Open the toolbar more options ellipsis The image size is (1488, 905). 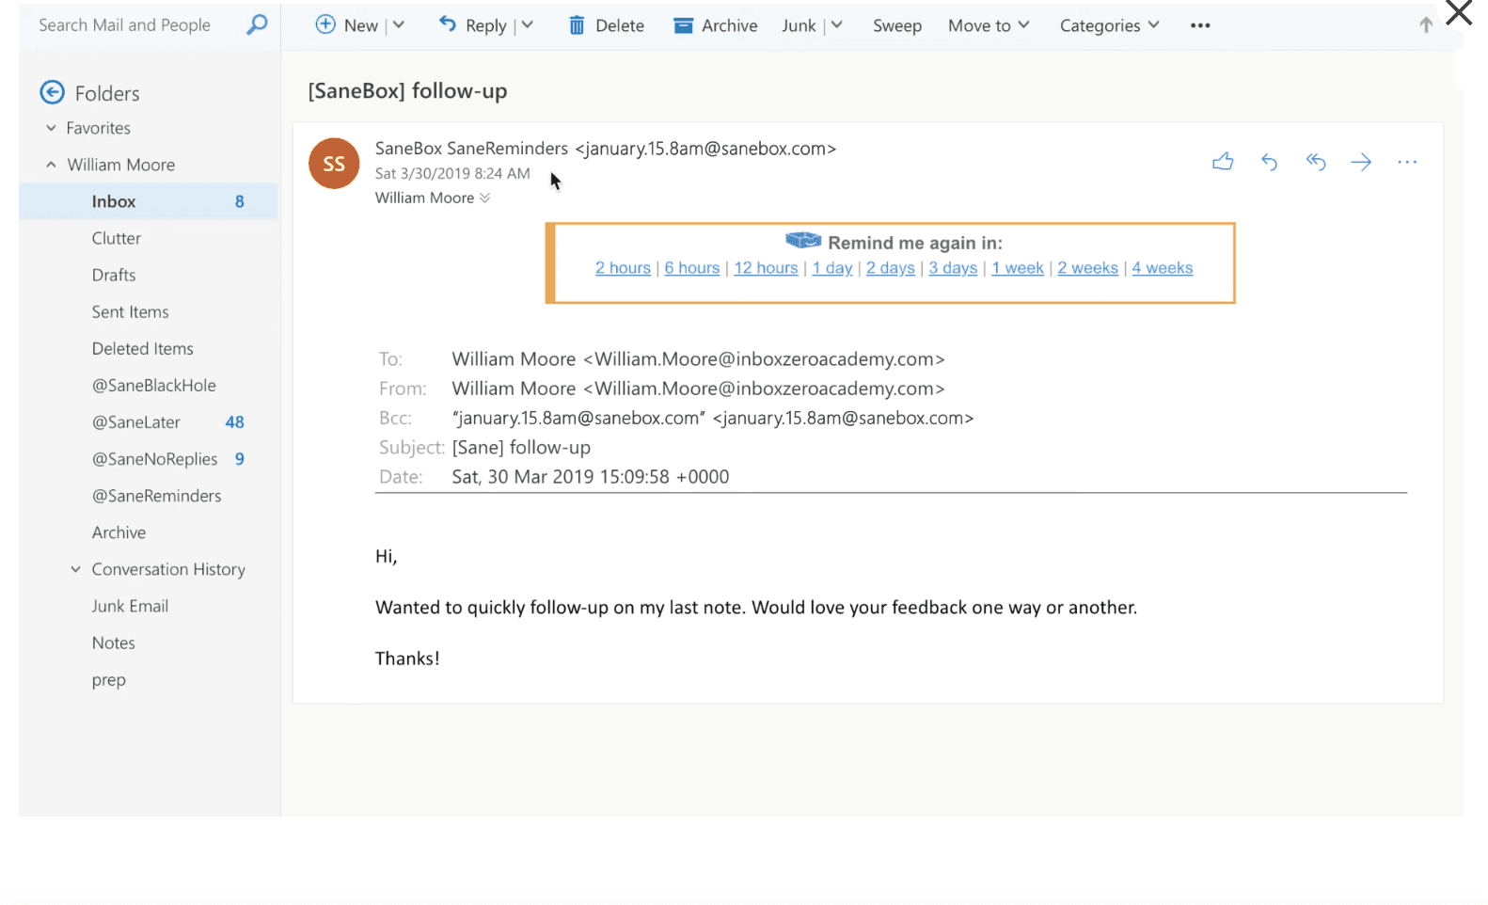click(1200, 25)
